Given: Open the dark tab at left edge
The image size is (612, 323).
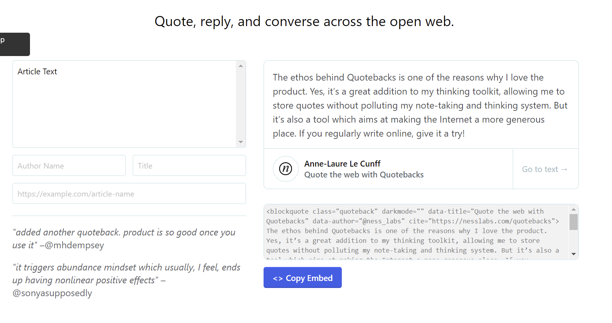Looking at the screenshot, I should pyautogui.click(x=14, y=44).
